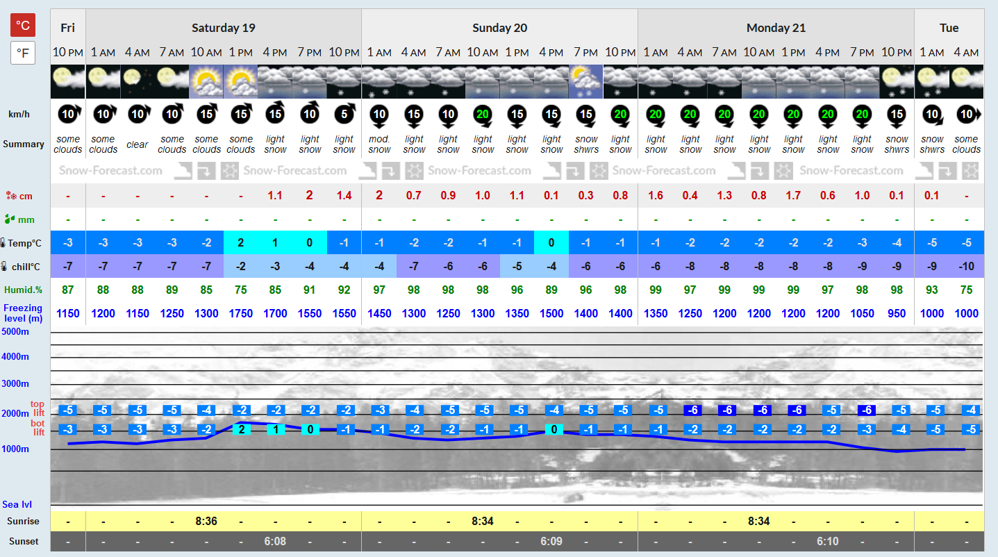The width and height of the screenshot is (998, 557).
Task: Click the Saturday 10 PM wind icon showing 5
Action: pos(344,113)
